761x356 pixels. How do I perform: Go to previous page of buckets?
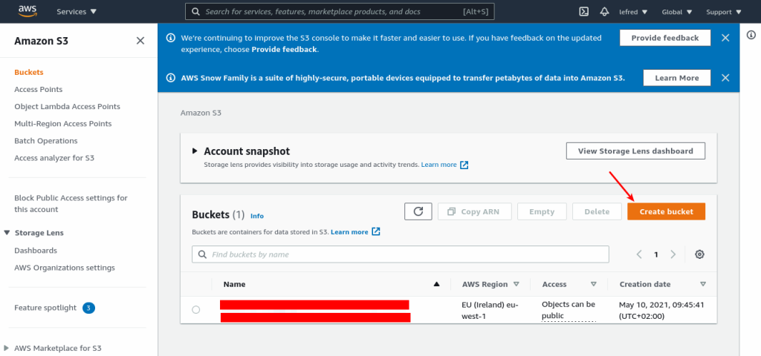[x=639, y=254]
